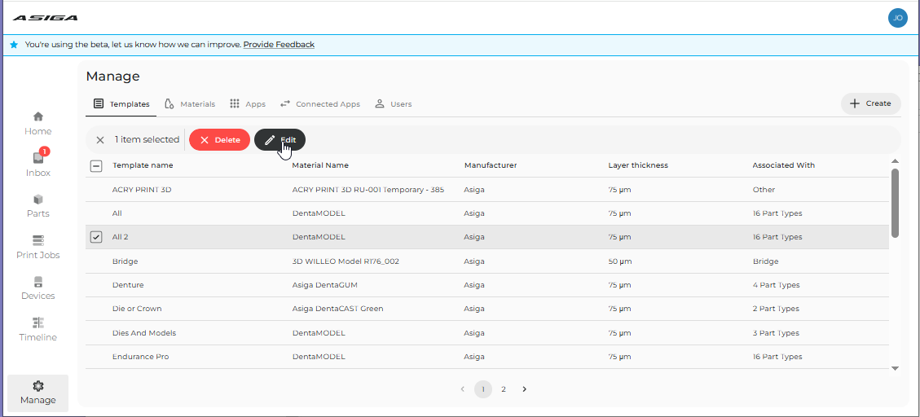Click the table's vertical scrollbar thumb
Screen dimensions: 920x417
click(895, 203)
